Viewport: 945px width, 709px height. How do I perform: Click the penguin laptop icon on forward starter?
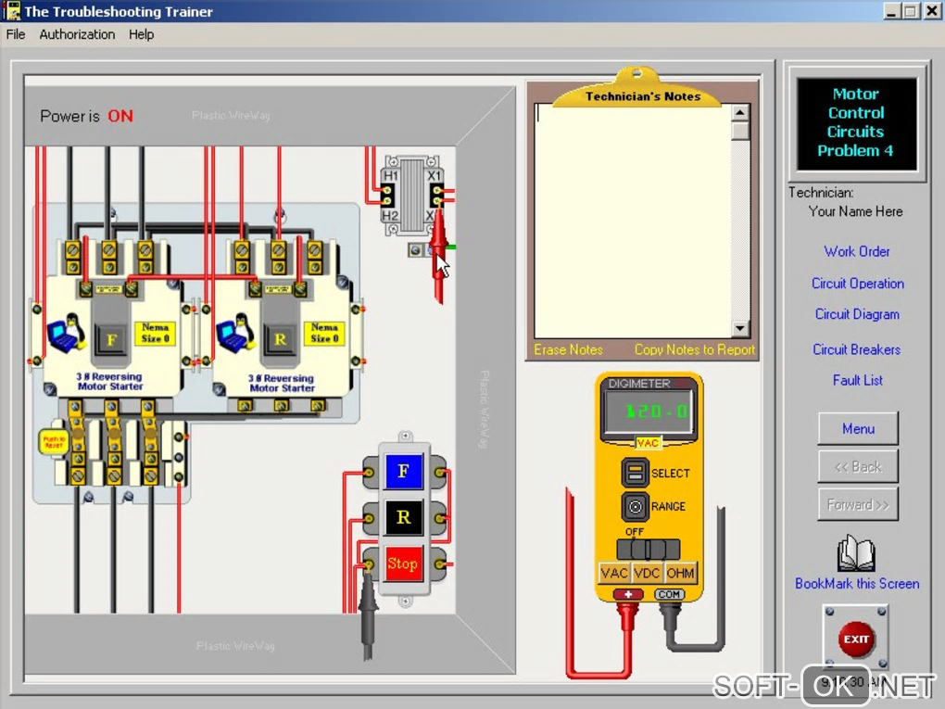pyautogui.click(x=67, y=333)
